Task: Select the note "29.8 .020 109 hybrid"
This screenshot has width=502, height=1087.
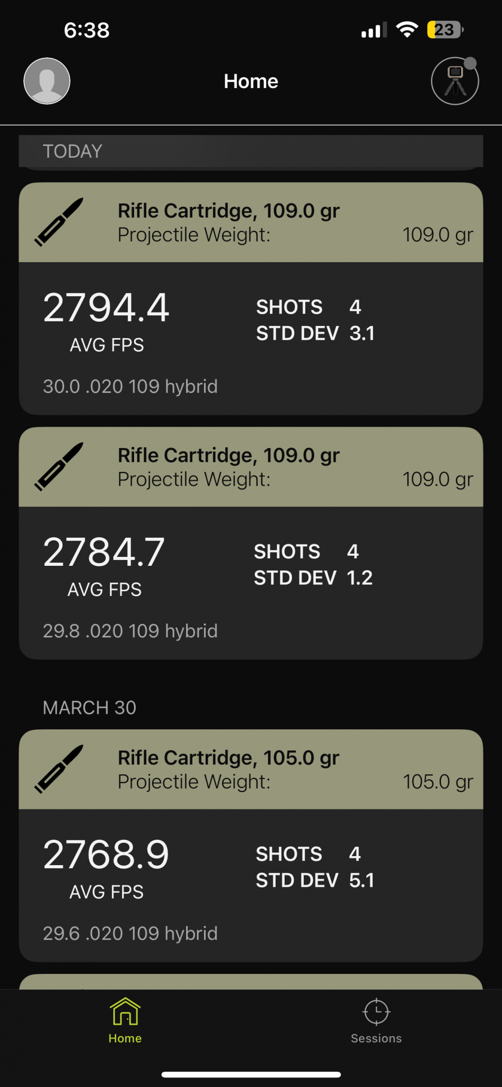Action: (130, 631)
